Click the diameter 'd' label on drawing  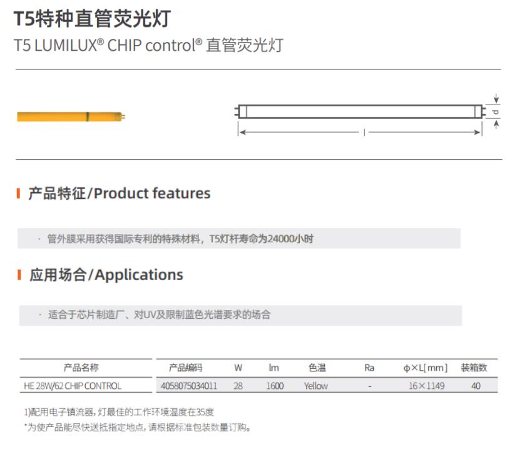[494, 112]
